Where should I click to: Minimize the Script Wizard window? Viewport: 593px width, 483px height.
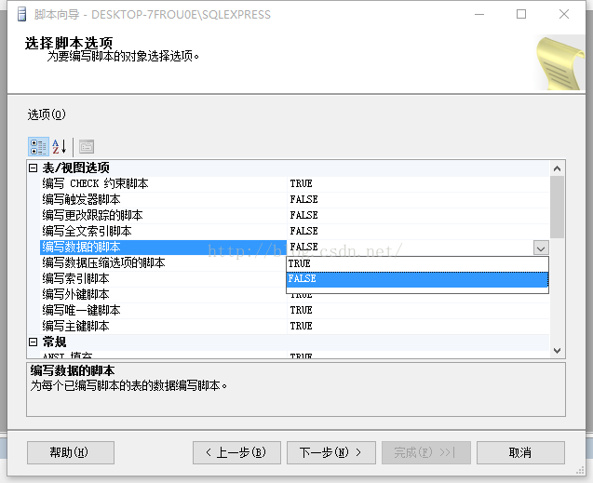pyautogui.click(x=479, y=14)
